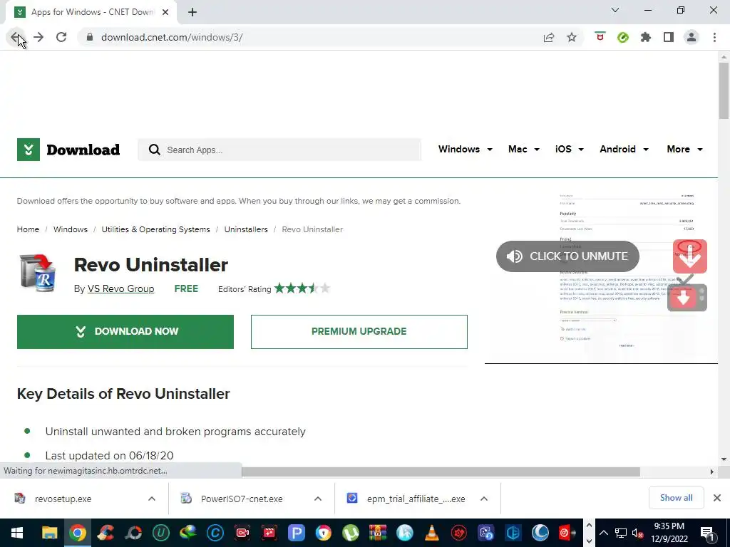Open options for revosetup.exe download
The image size is (730, 547).
pos(152,499)
